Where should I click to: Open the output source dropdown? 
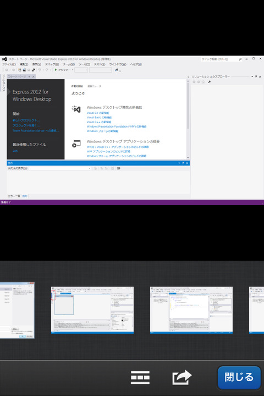pyautogui.click(x=60, y=168)
